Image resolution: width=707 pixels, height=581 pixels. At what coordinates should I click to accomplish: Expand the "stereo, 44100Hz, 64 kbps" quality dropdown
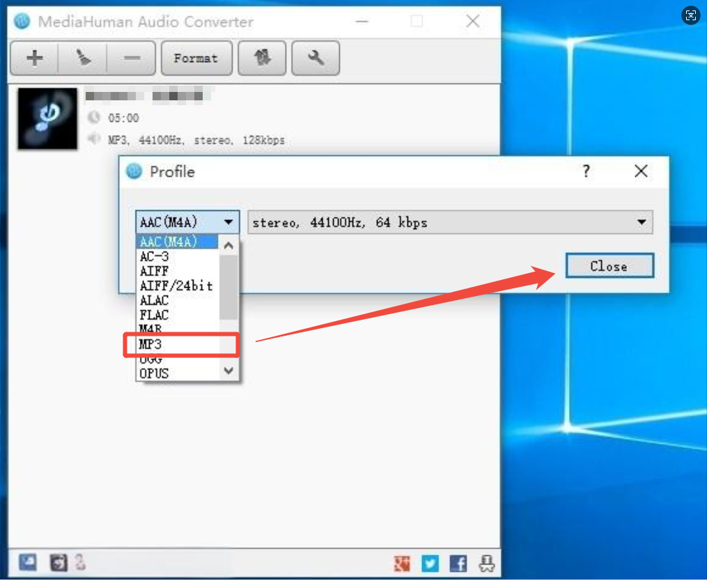point(450,222)
